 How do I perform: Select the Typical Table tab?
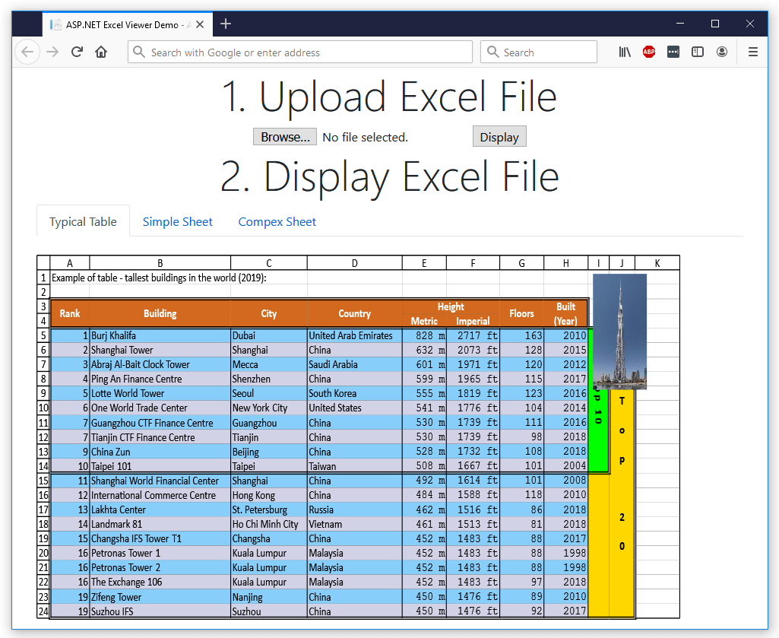coord(83,222)
